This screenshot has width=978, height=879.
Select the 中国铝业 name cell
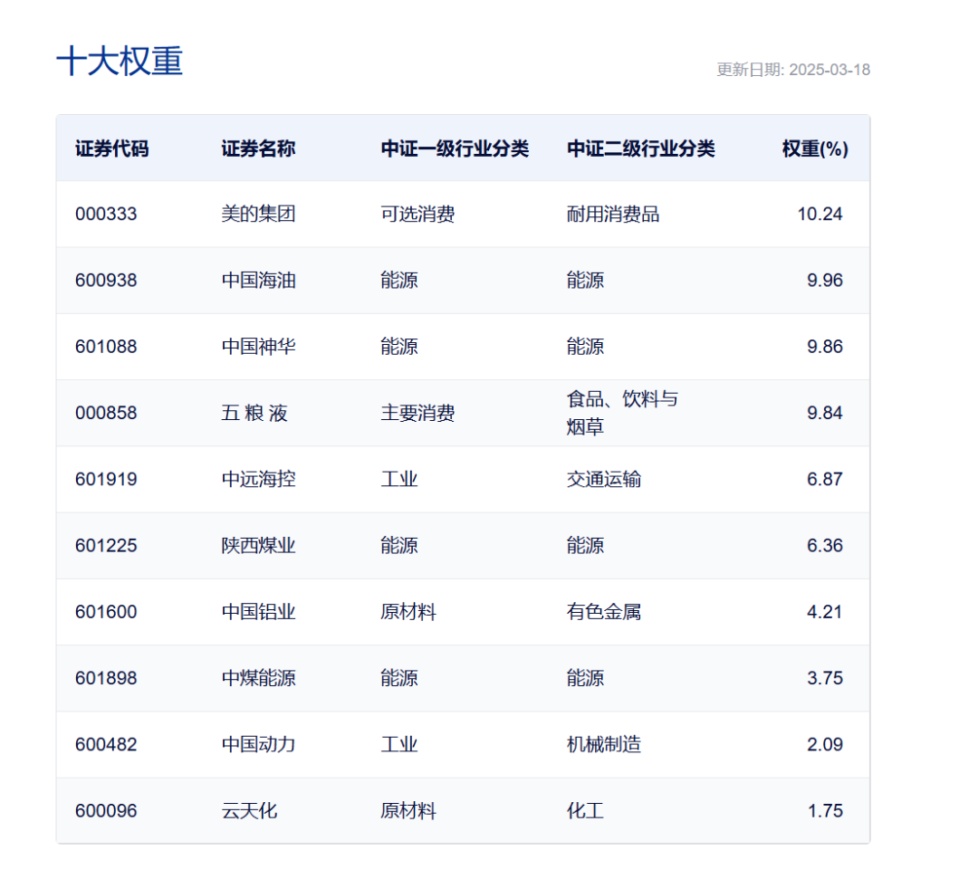click(258, 612)
